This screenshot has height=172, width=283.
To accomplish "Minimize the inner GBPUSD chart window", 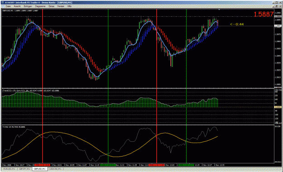I will [274, 6].
